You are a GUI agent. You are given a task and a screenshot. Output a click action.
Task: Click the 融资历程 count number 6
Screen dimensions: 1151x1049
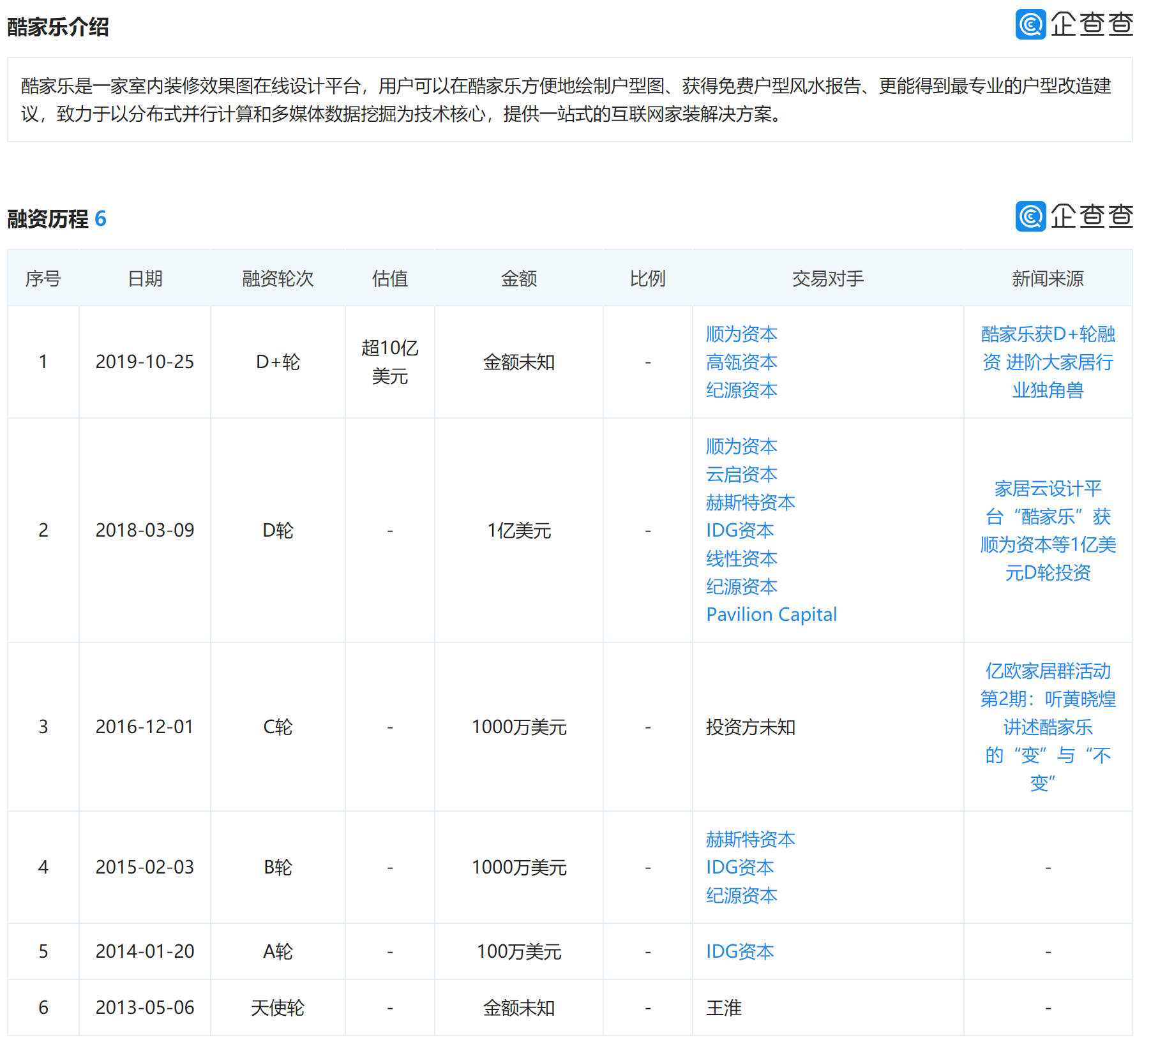click(x=100, y=219)
